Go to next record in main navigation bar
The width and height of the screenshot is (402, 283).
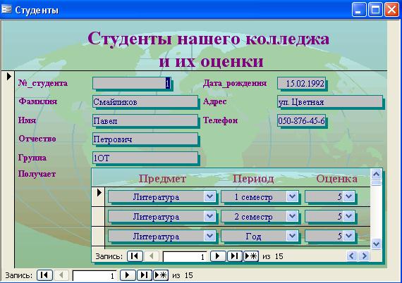[x=128, y=275]
